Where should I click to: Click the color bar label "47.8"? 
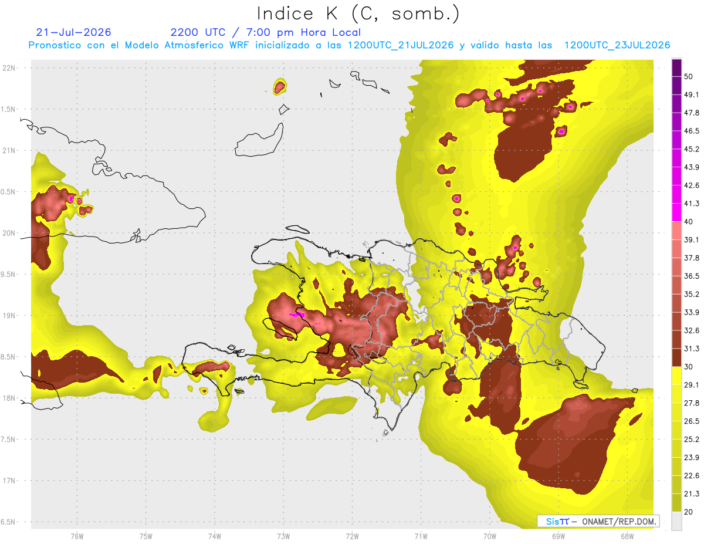click(x=692, y=113)
